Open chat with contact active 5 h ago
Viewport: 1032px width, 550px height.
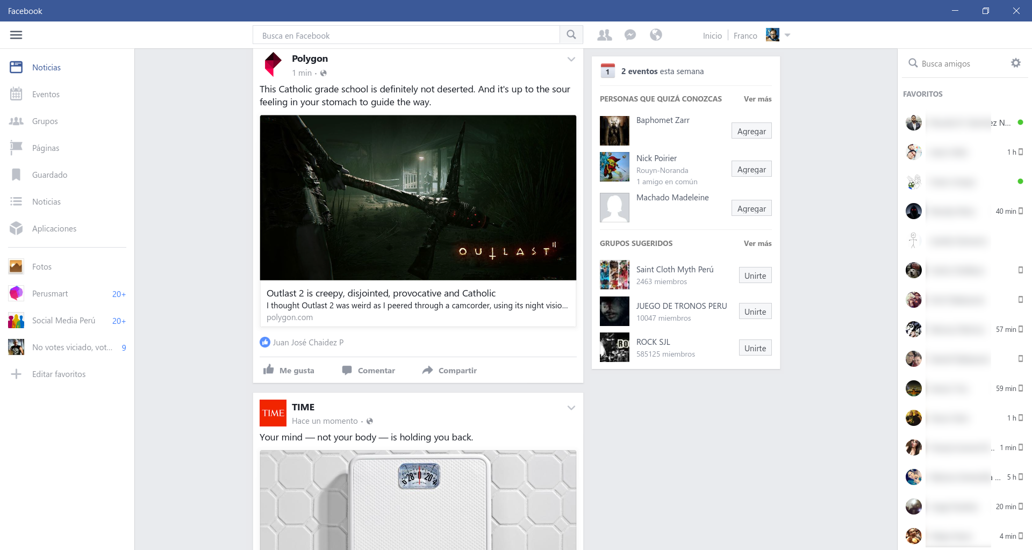pyautogui.click(x=964, y=477)
